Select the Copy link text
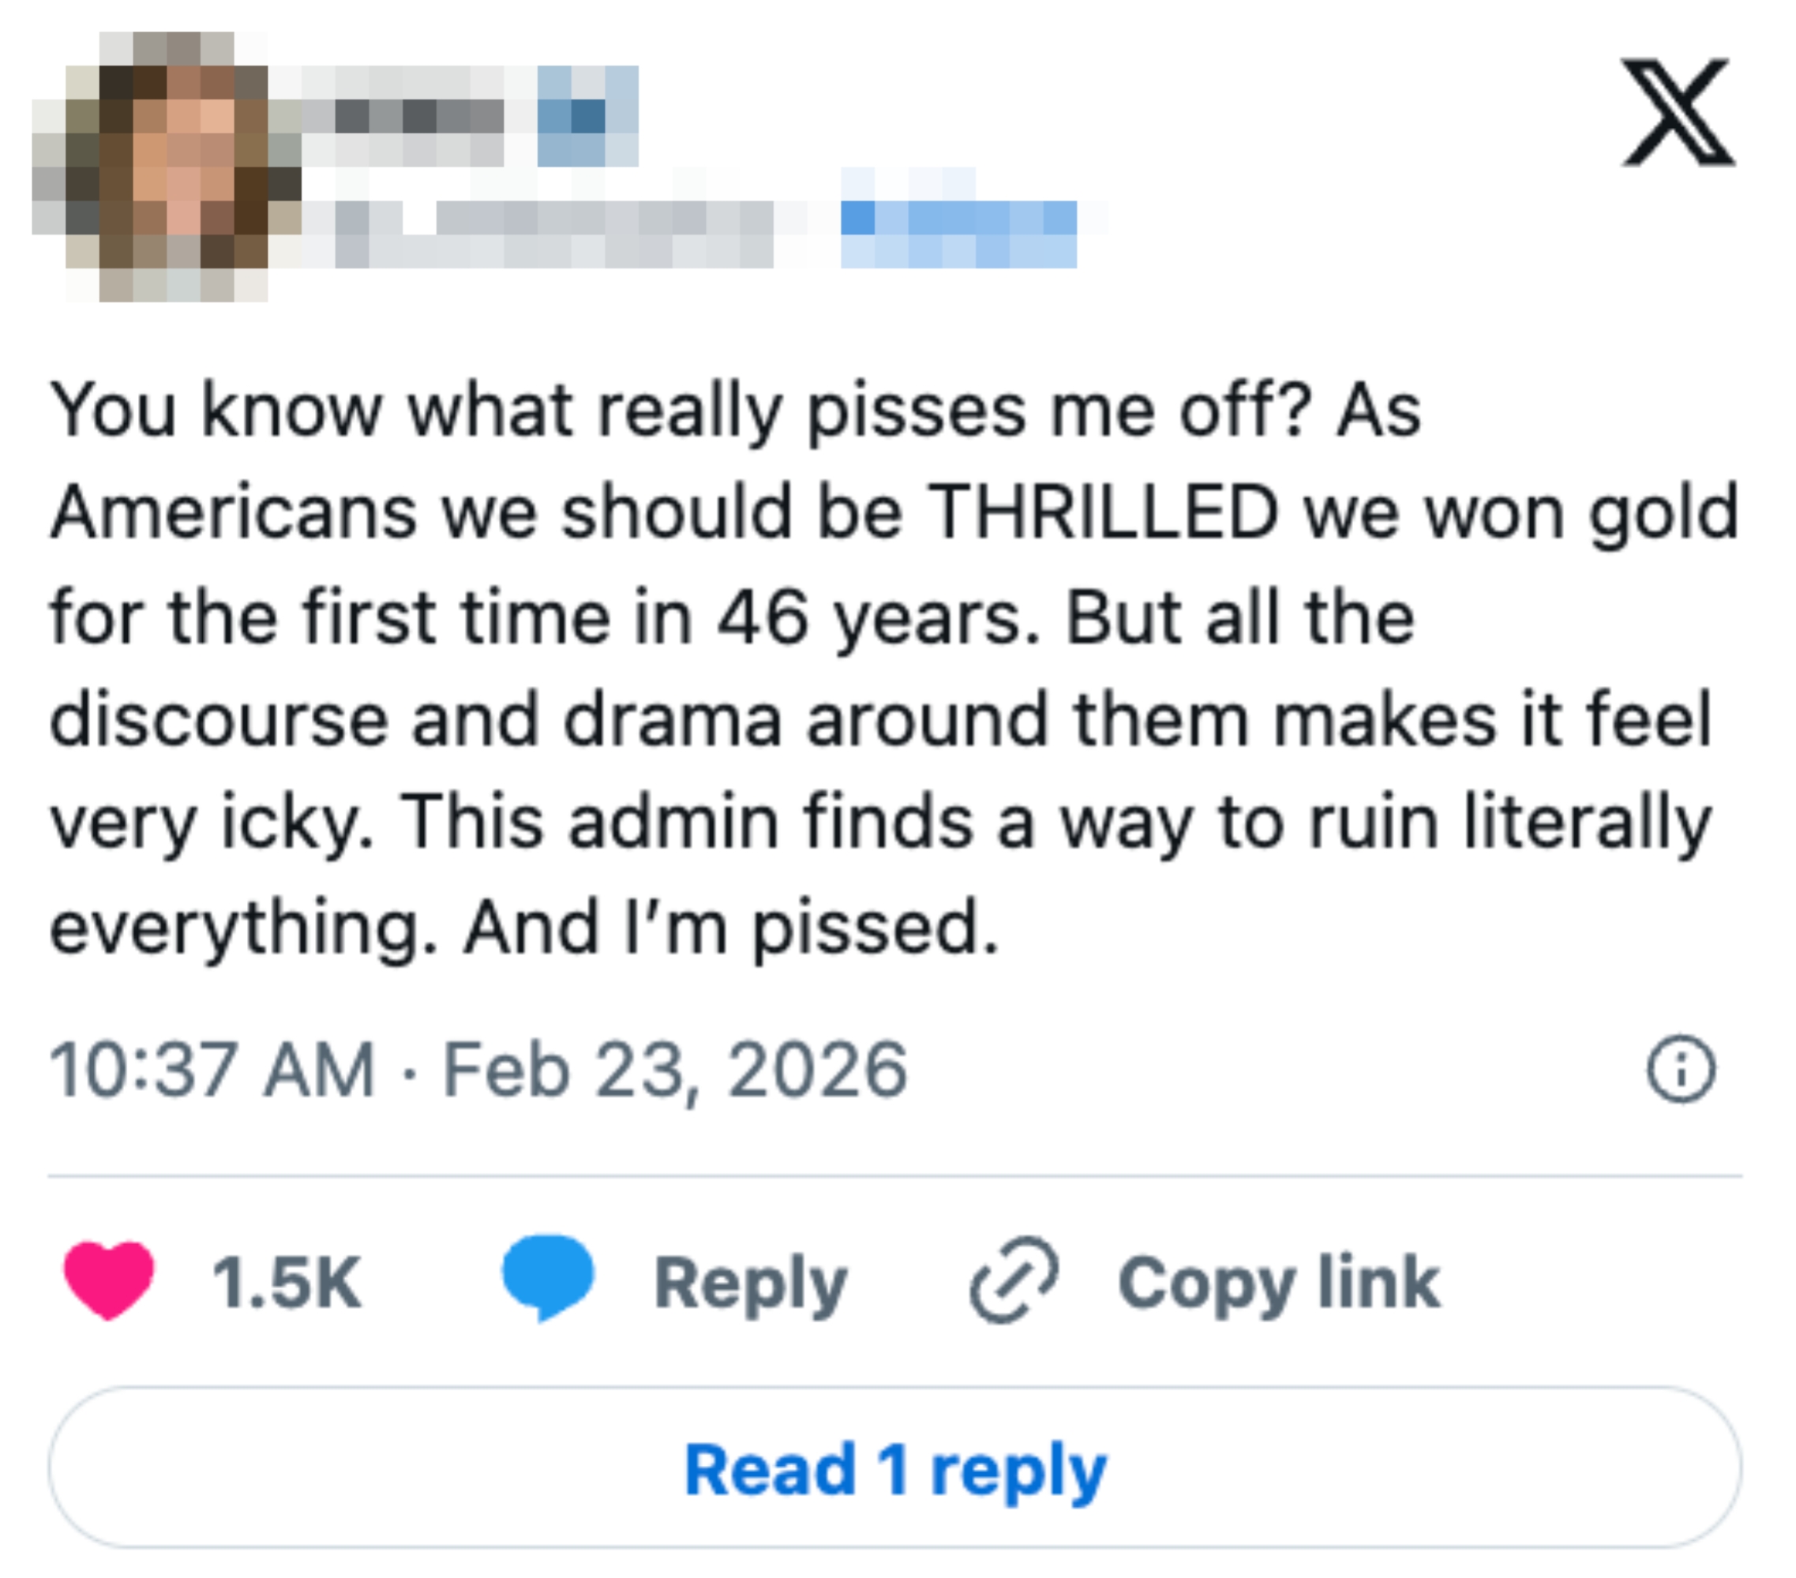This screenshot has height=1578, width=1796. click(1278, 1282)
